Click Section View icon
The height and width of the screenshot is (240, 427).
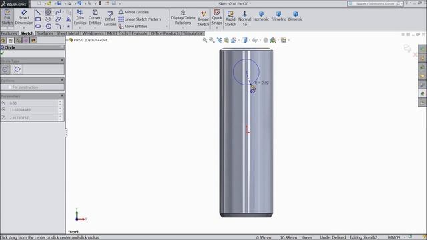(226, 40)
